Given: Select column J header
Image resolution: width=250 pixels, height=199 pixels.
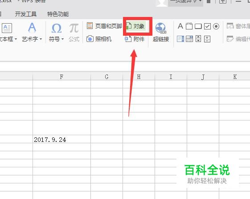Looking at the screenshot, I should (203, 77).
